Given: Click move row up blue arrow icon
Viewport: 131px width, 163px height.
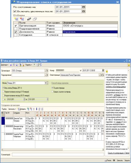Looking at the screenshot, I should pos(34,109).
